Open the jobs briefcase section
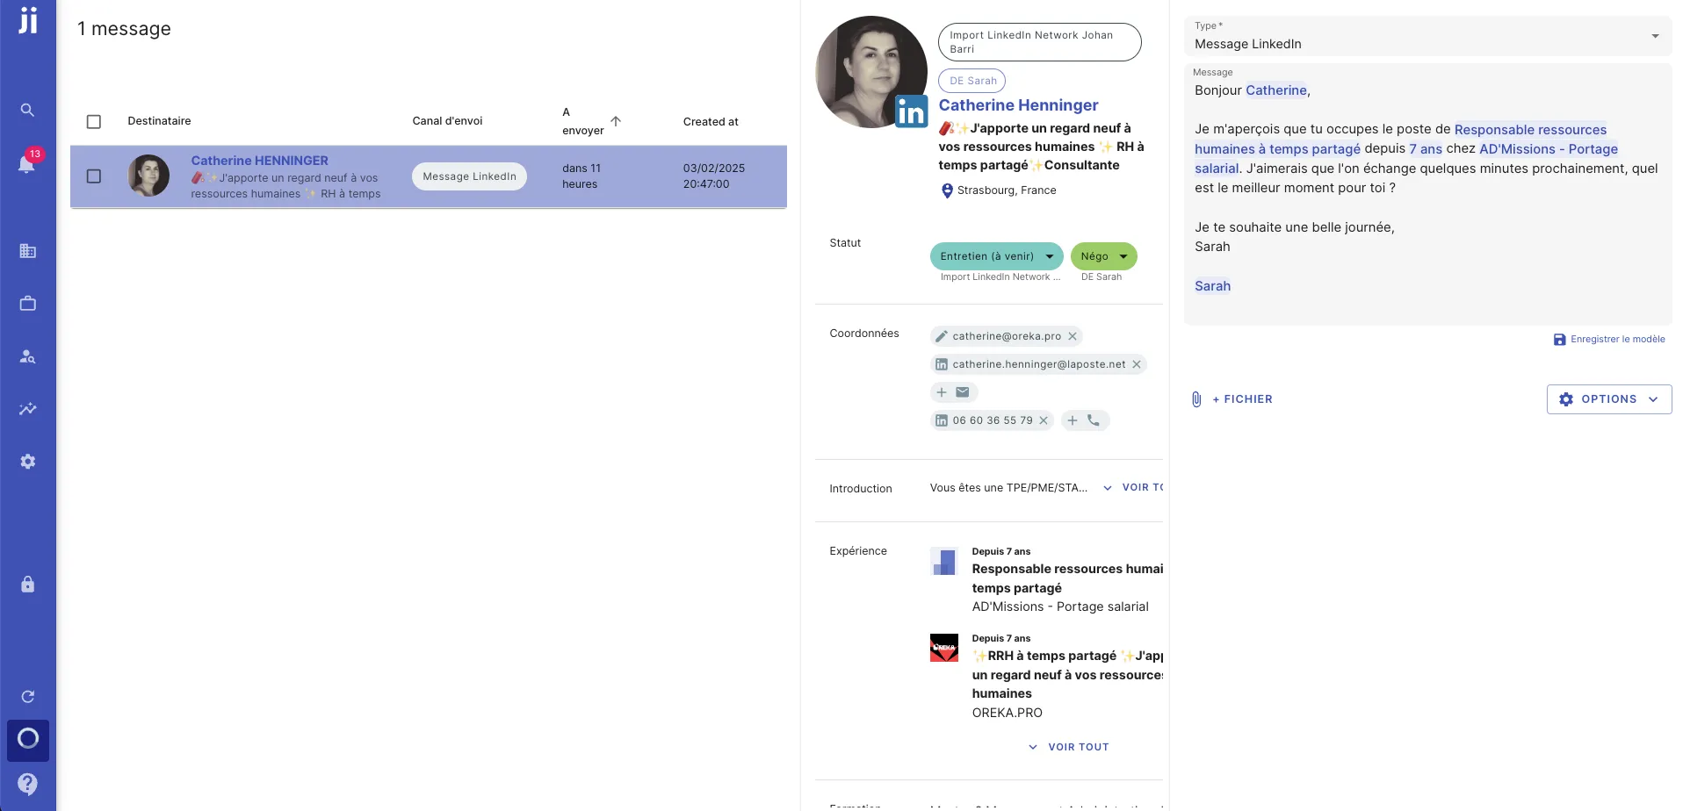The image size is (1683, 811). pos(28,303)
